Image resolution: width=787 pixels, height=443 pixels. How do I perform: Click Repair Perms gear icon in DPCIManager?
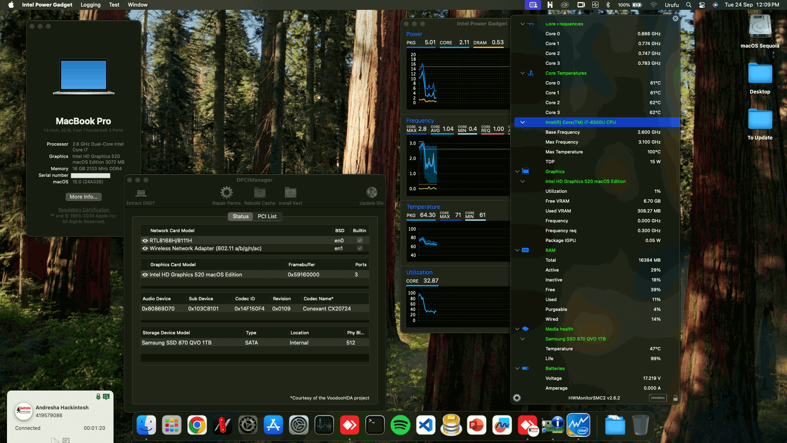[x=226, y=192]
